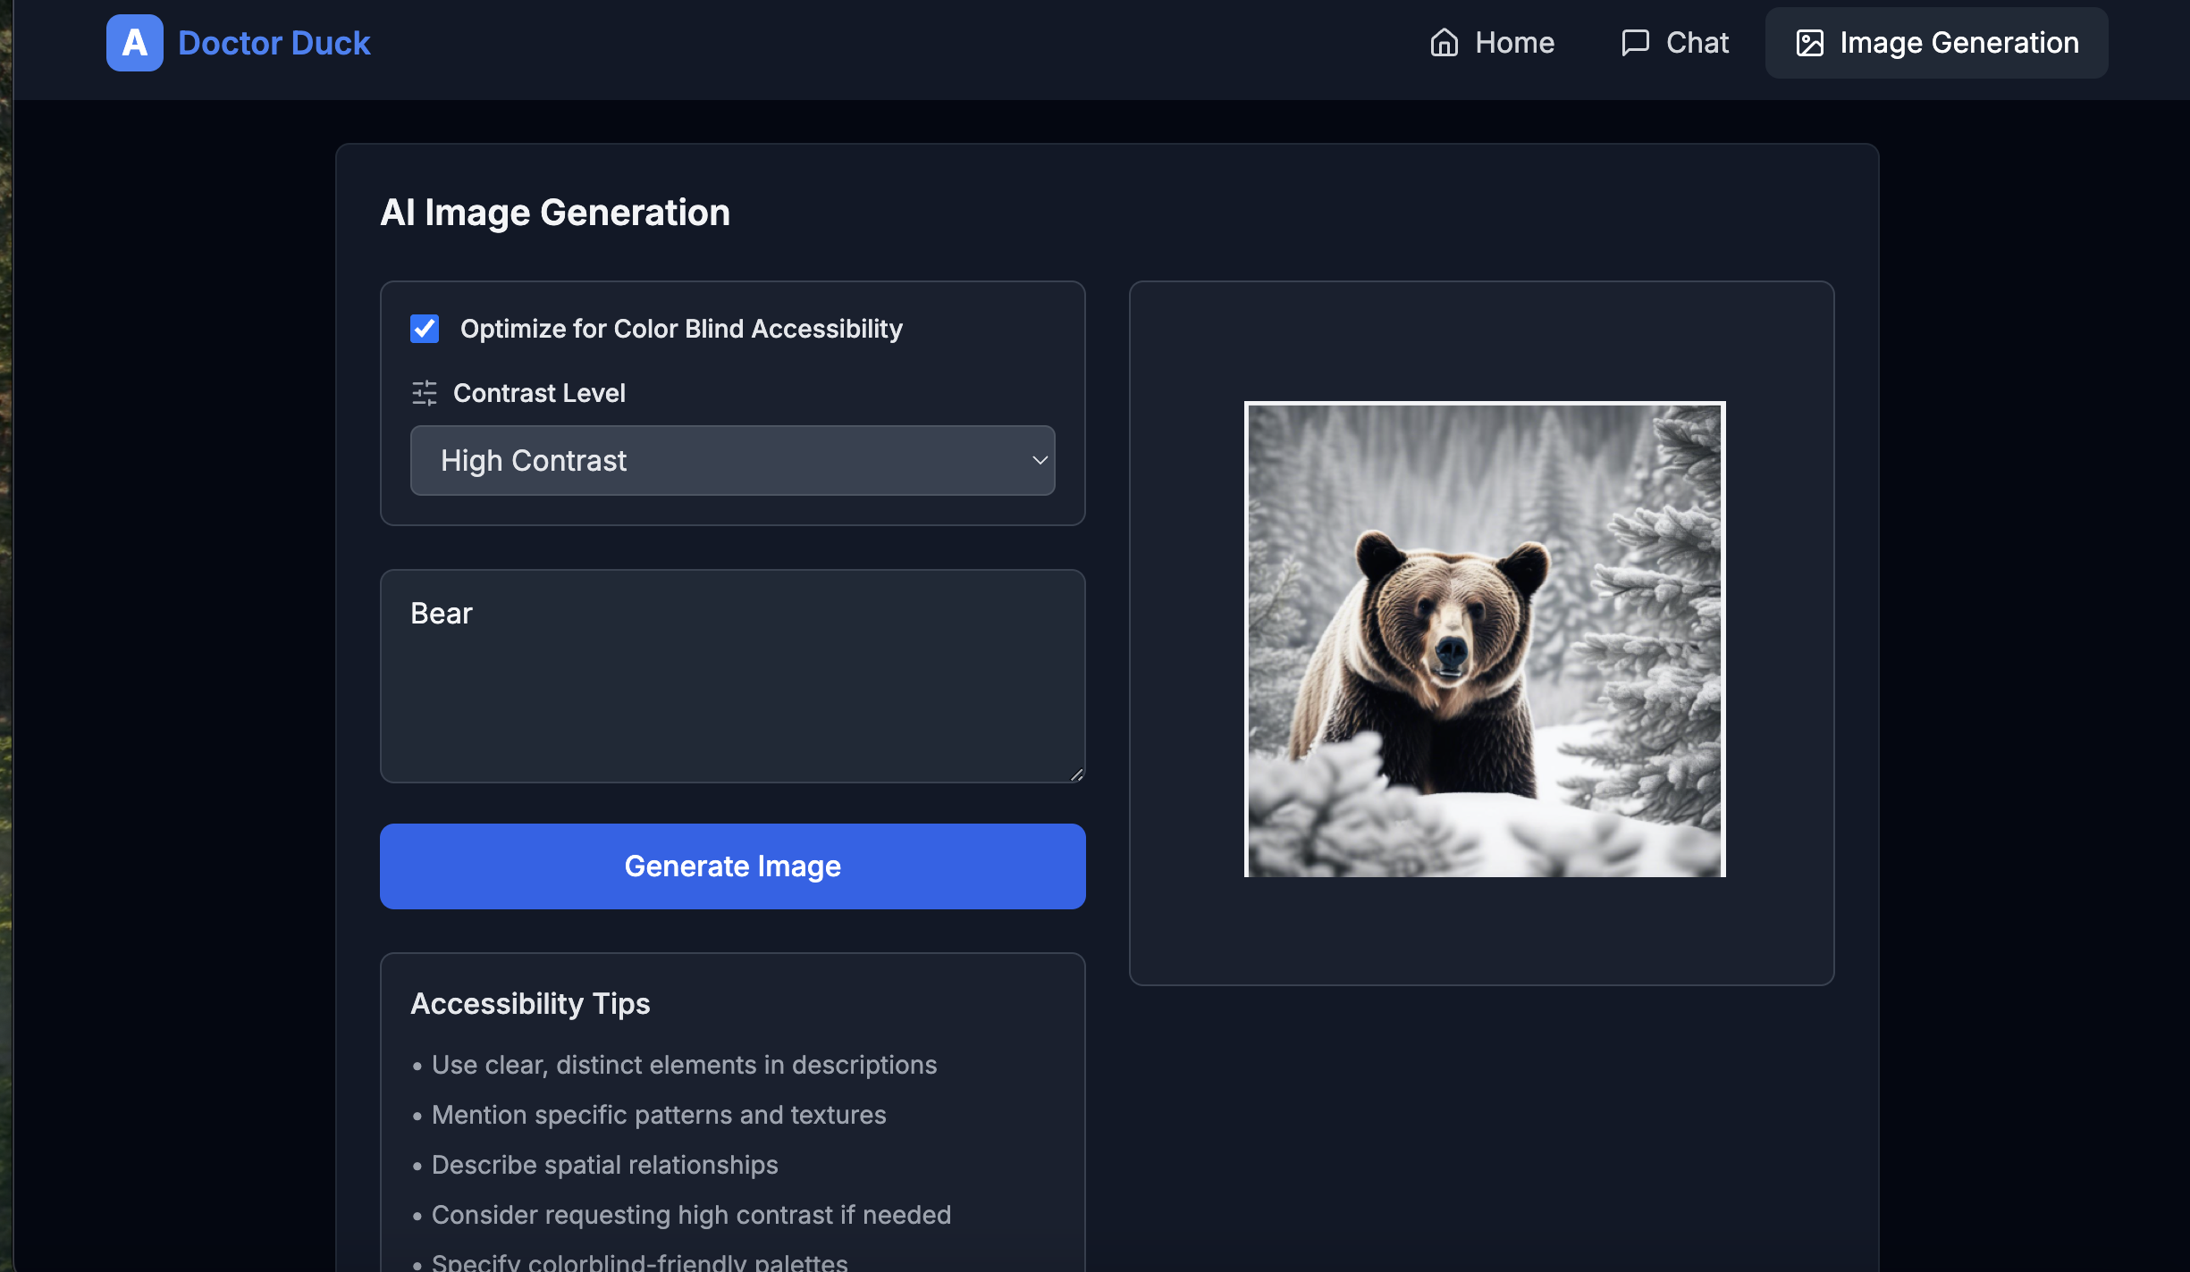Click the Chat speech bubble icon
Screen dimensions: 2190x1272
[1635, 43]
